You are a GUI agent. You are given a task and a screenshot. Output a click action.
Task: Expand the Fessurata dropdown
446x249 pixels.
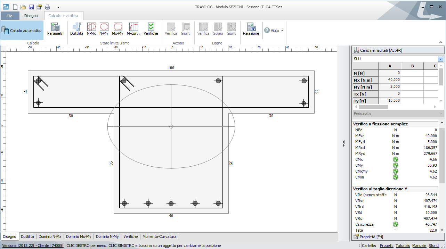pos(441,114)
